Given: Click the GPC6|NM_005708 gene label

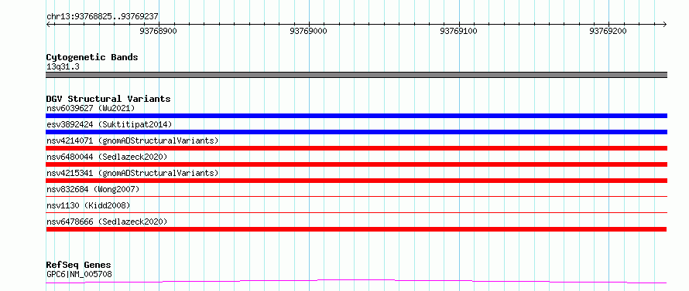Looking at the screenshot, I should (x=79, y=275).
